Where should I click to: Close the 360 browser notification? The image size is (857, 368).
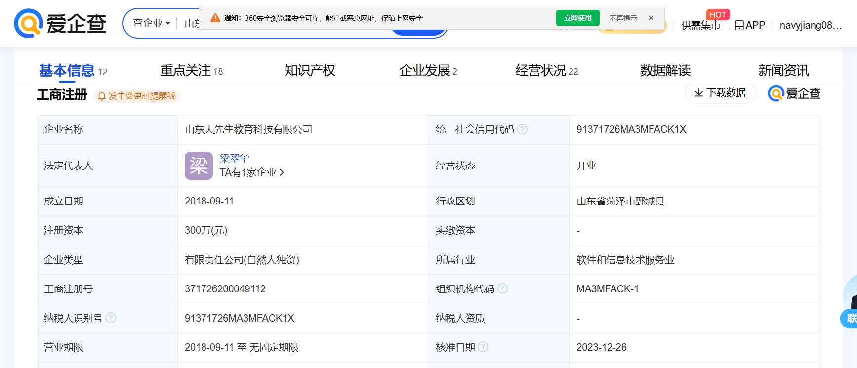(x=651, y=18)
